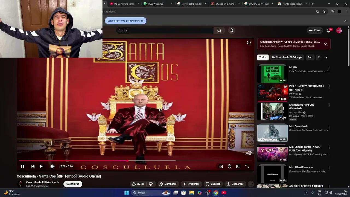Subscribe with the Suscribirse button
This screenshot has width=350, height=197.
tap(73, 184)
